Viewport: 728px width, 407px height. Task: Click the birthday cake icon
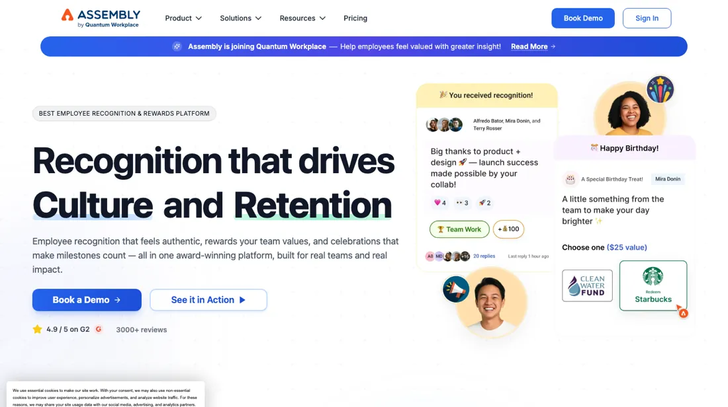click(570, 179)
